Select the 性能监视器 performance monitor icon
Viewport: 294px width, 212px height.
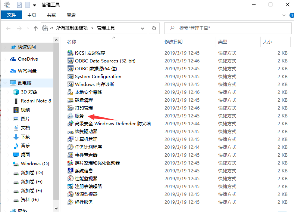click(x=71, y=179)
